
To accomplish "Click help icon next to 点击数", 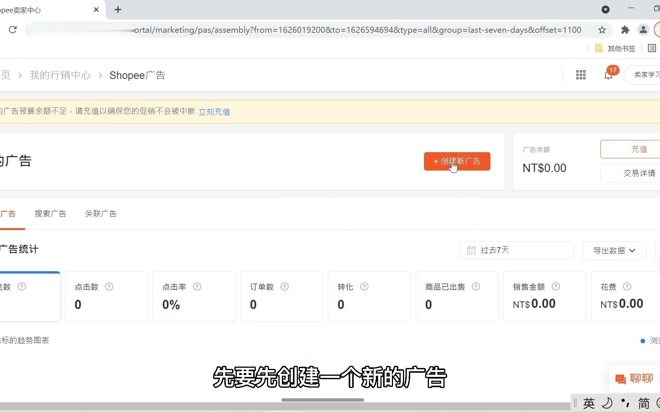I will click(x=109, y=286).
